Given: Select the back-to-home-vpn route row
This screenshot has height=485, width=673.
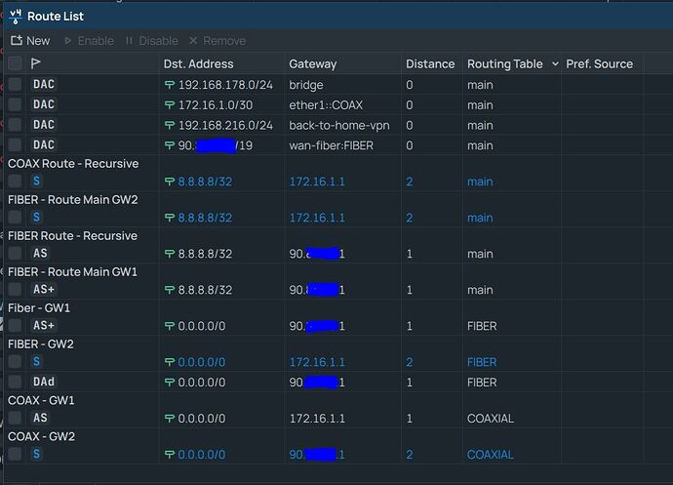Looking at the screenshot, I should [x=338, y=126].
